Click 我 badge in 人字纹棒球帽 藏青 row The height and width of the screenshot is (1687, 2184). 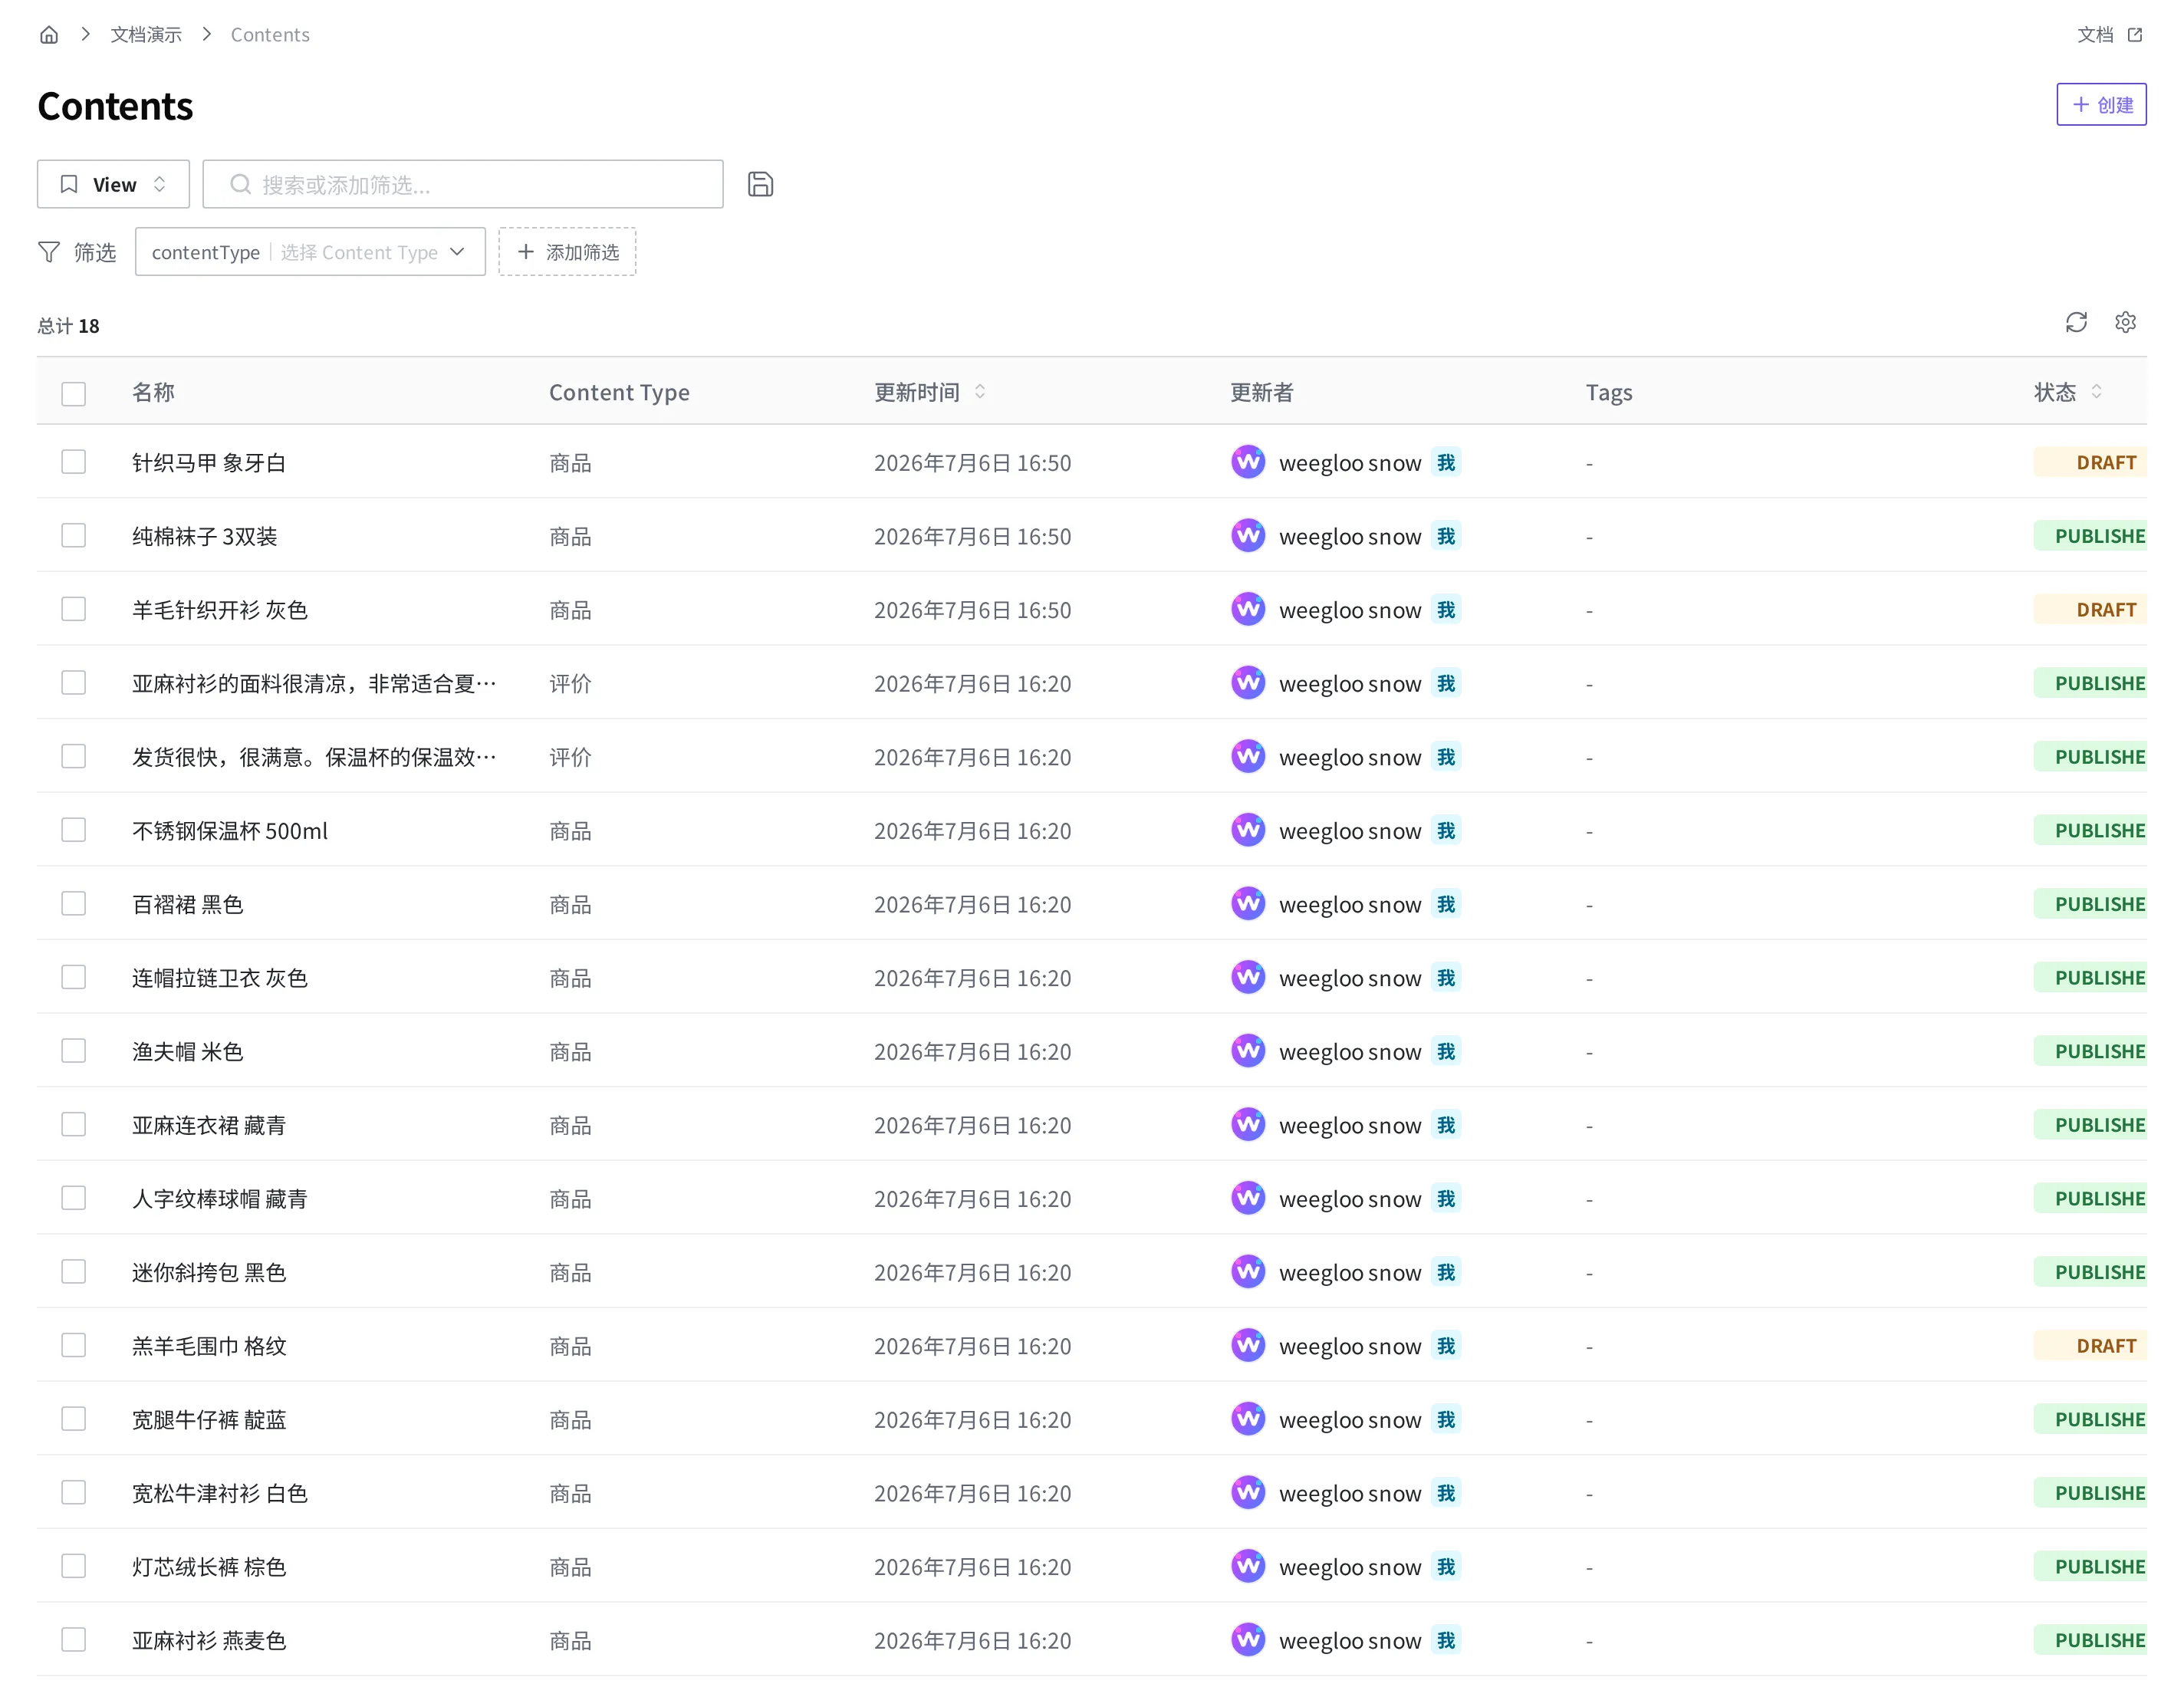[x=1446, y=1198]
